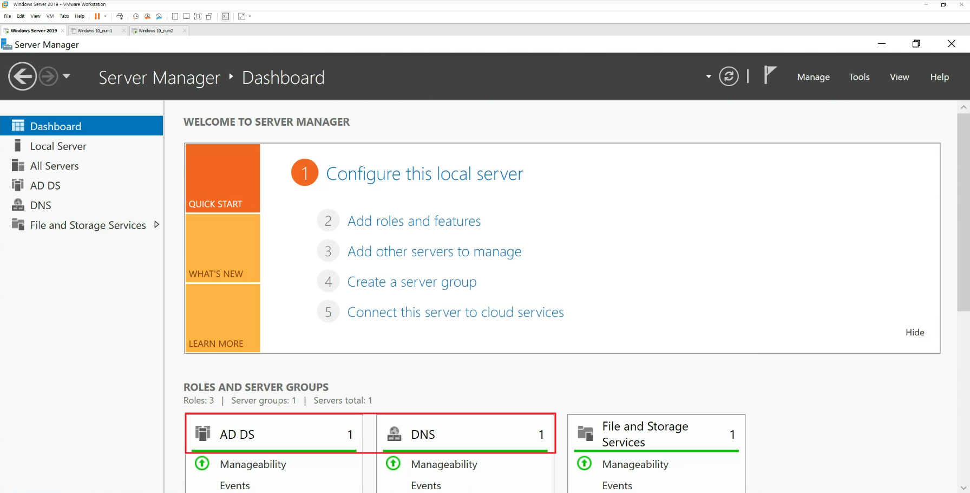
Task: Enter full screen mode icon in VMware toolbar
Action: [x=198, y=16]
